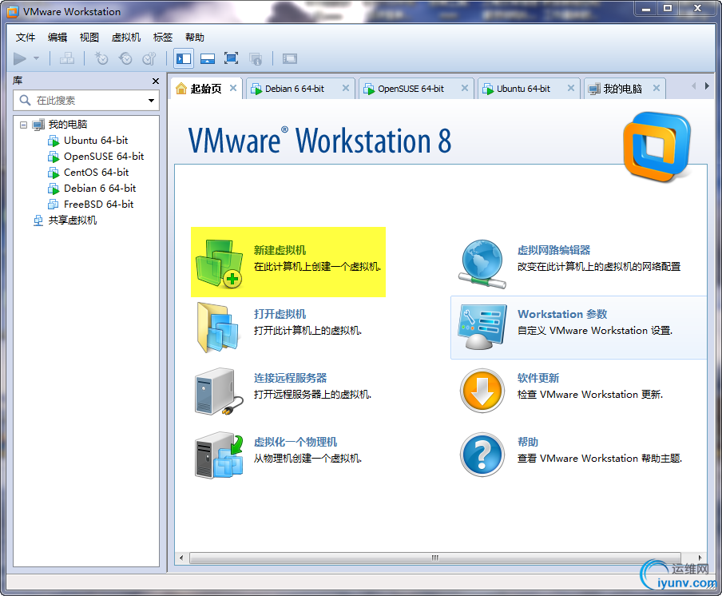This screenshot has height=596, width=722.
Task: Open the snapshot manager toolbar icon
Action: pyautogui.click(x=149, y=58)
